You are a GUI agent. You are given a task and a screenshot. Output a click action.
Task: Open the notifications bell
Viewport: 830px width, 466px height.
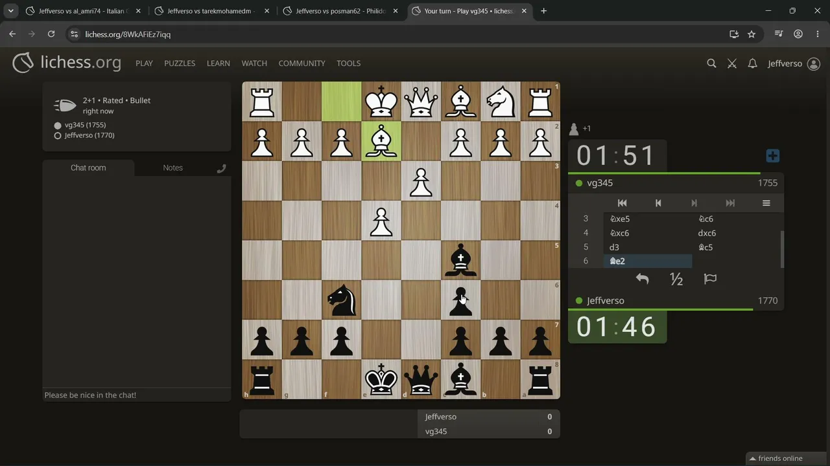click(x=752, y=63)
